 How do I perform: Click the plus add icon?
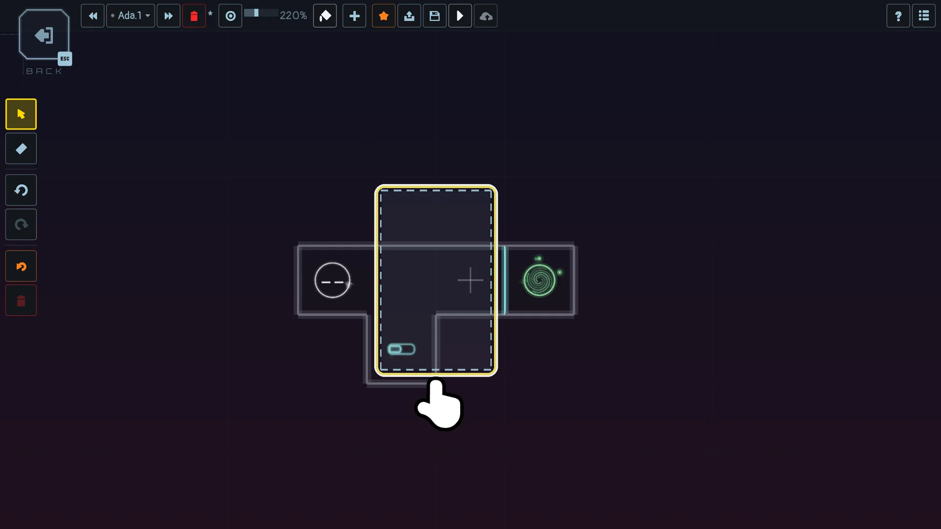[x=354, y=16]
